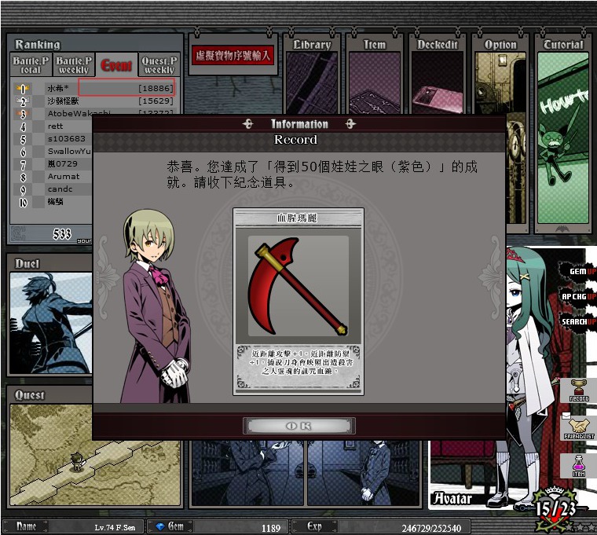Click the 血腥瑪麗 scythe card image
The height and width of the screenshot is (535, 597).
tap(298, 286)
